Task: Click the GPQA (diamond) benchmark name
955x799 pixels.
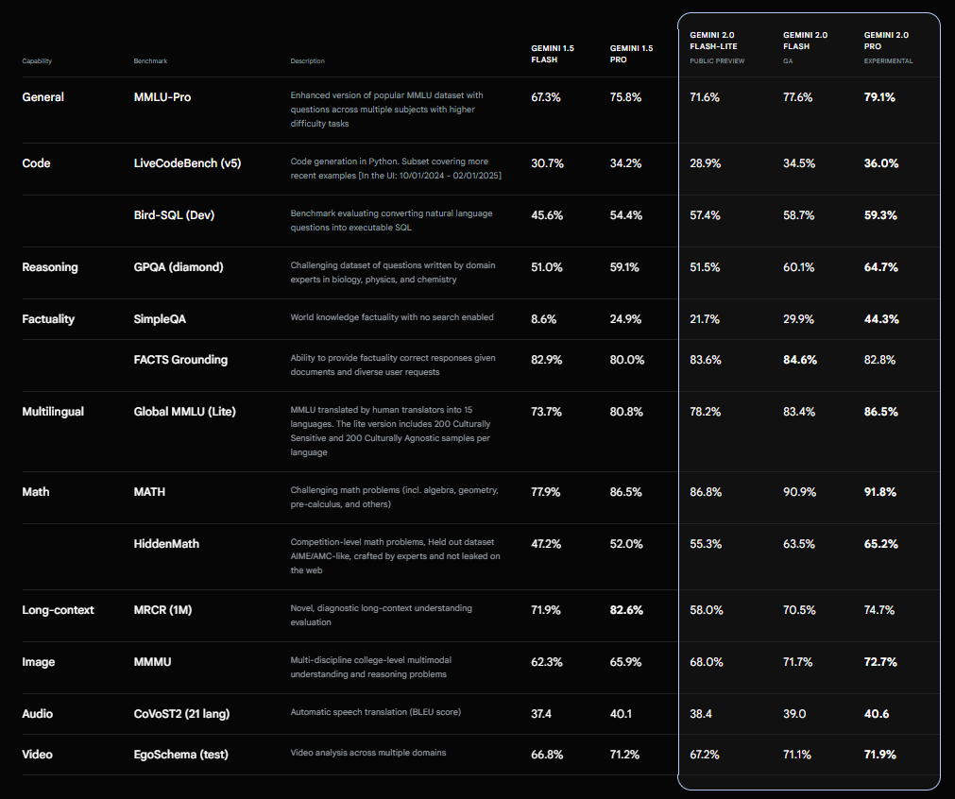Action: (179, 267)
